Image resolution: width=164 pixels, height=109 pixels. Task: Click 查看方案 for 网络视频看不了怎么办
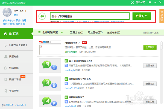[150, 84]
